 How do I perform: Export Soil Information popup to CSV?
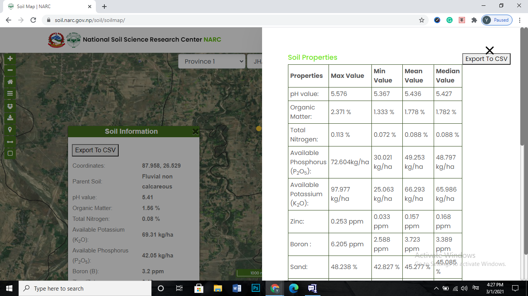coord(95,150)
